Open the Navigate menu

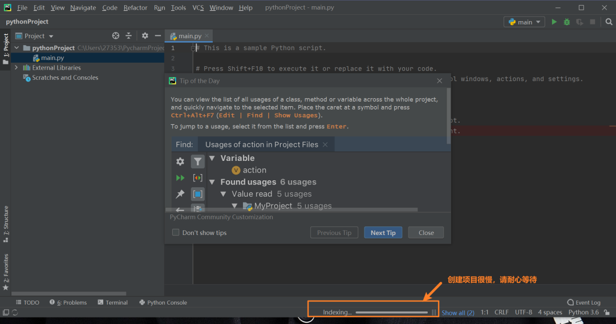(83, 7)
